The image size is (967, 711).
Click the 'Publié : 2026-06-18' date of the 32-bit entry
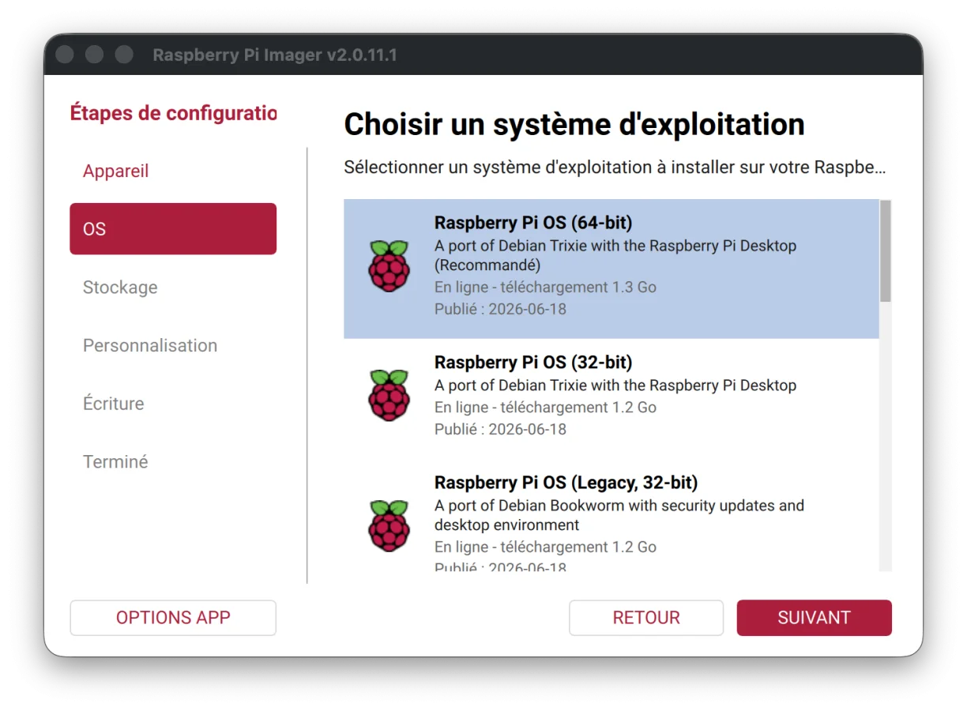[x=500, y=430]
